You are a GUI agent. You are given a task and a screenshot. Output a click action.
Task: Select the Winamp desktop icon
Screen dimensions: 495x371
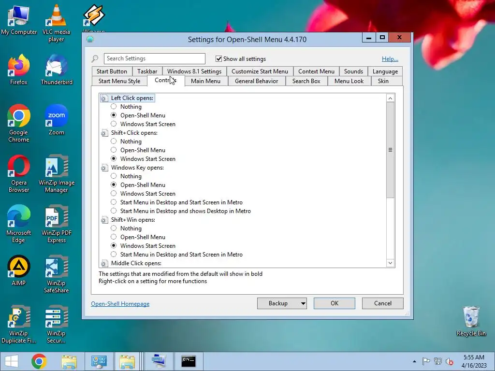pos(94,17)
